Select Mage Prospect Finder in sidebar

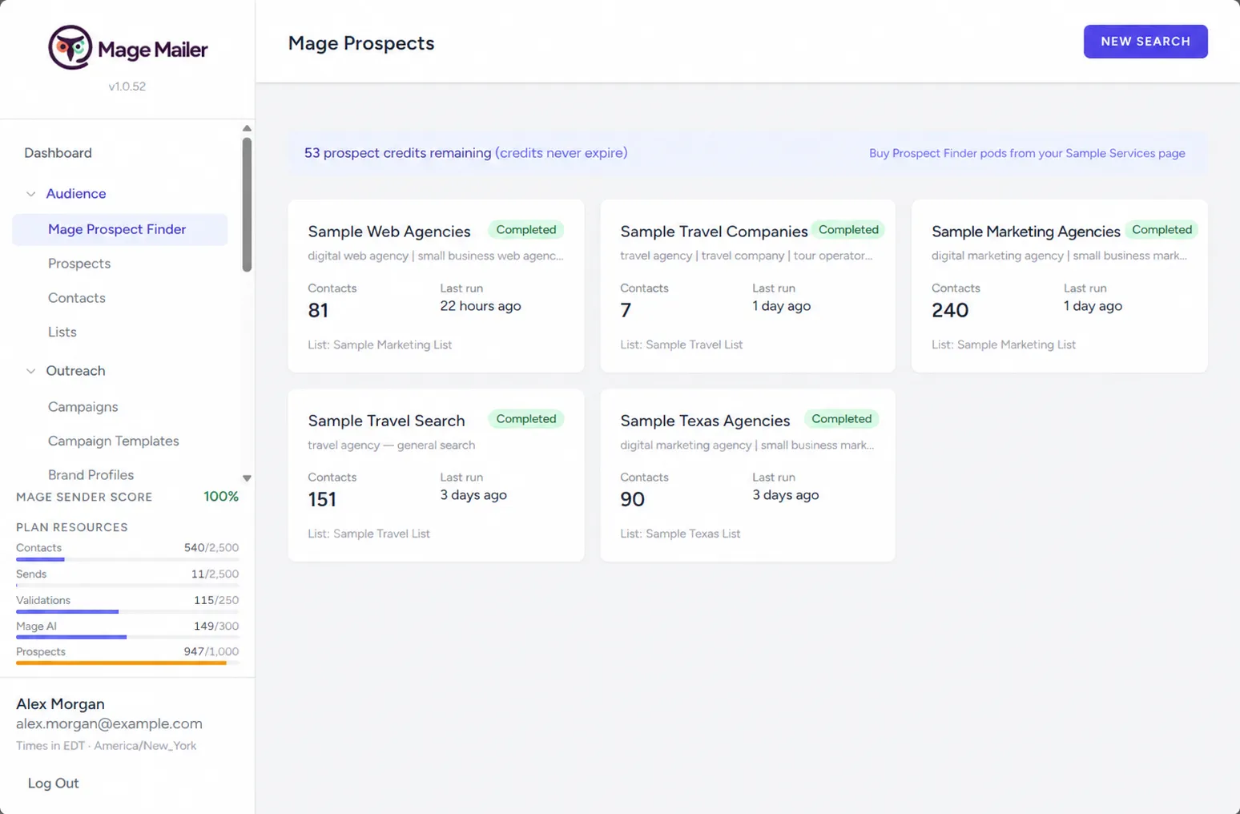tap(120, 229)
